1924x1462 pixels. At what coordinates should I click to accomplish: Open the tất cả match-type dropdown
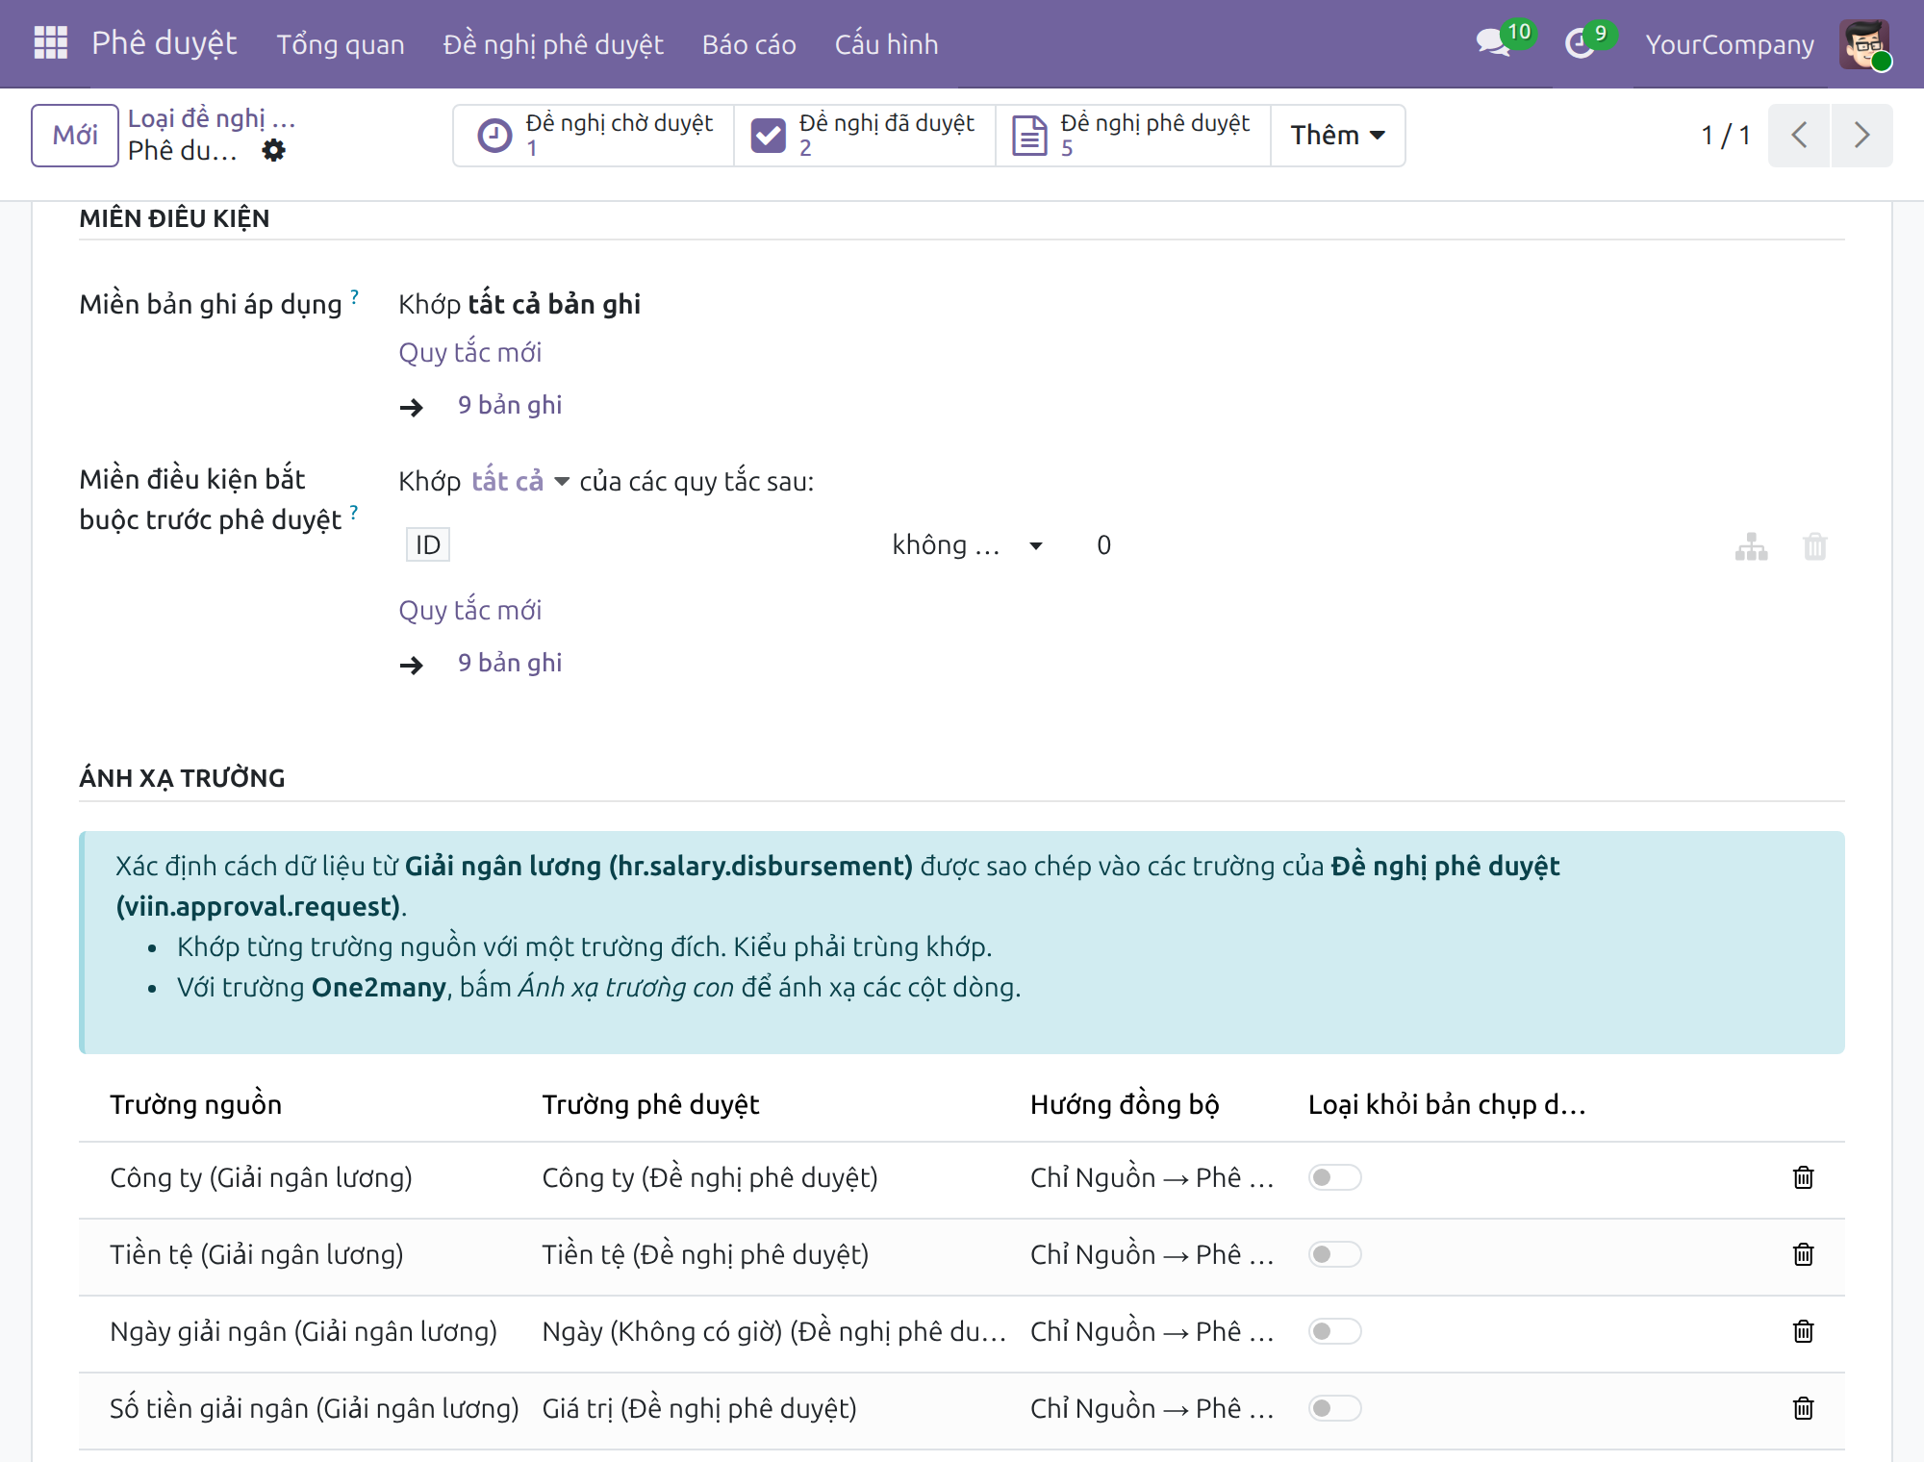coord(519,481)
